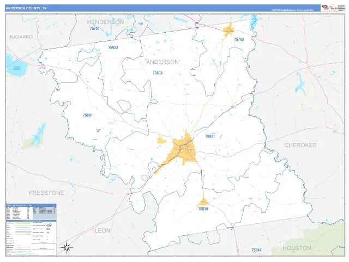Click ZIP code label 75751
Viewport: 349px width, 262px height.
click(x=94, y=28)
